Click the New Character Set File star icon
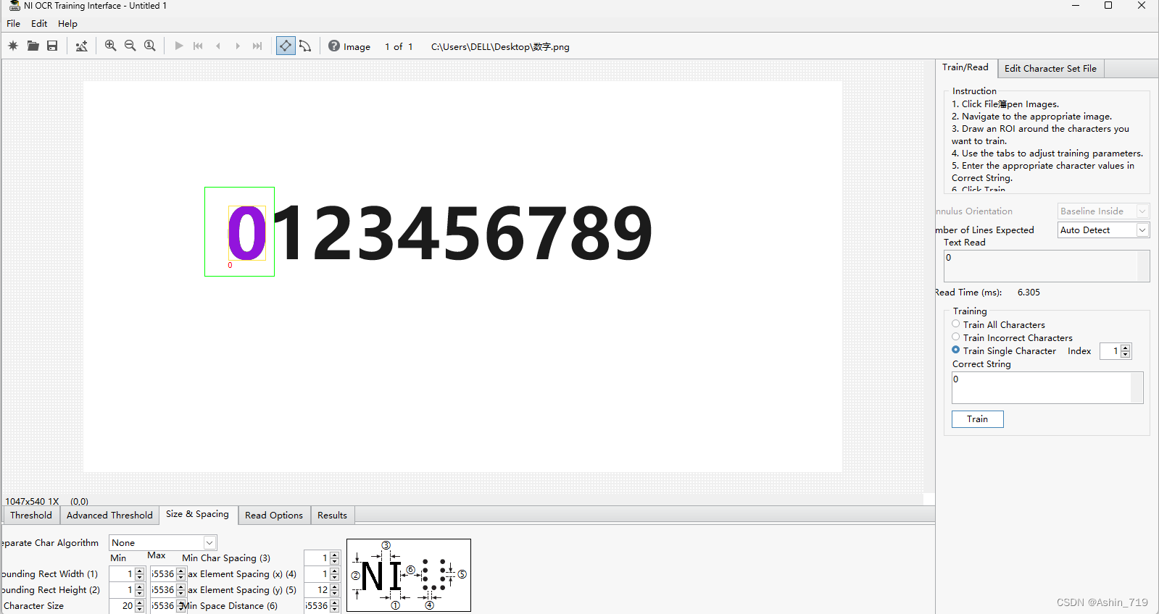 pos(13,46)
